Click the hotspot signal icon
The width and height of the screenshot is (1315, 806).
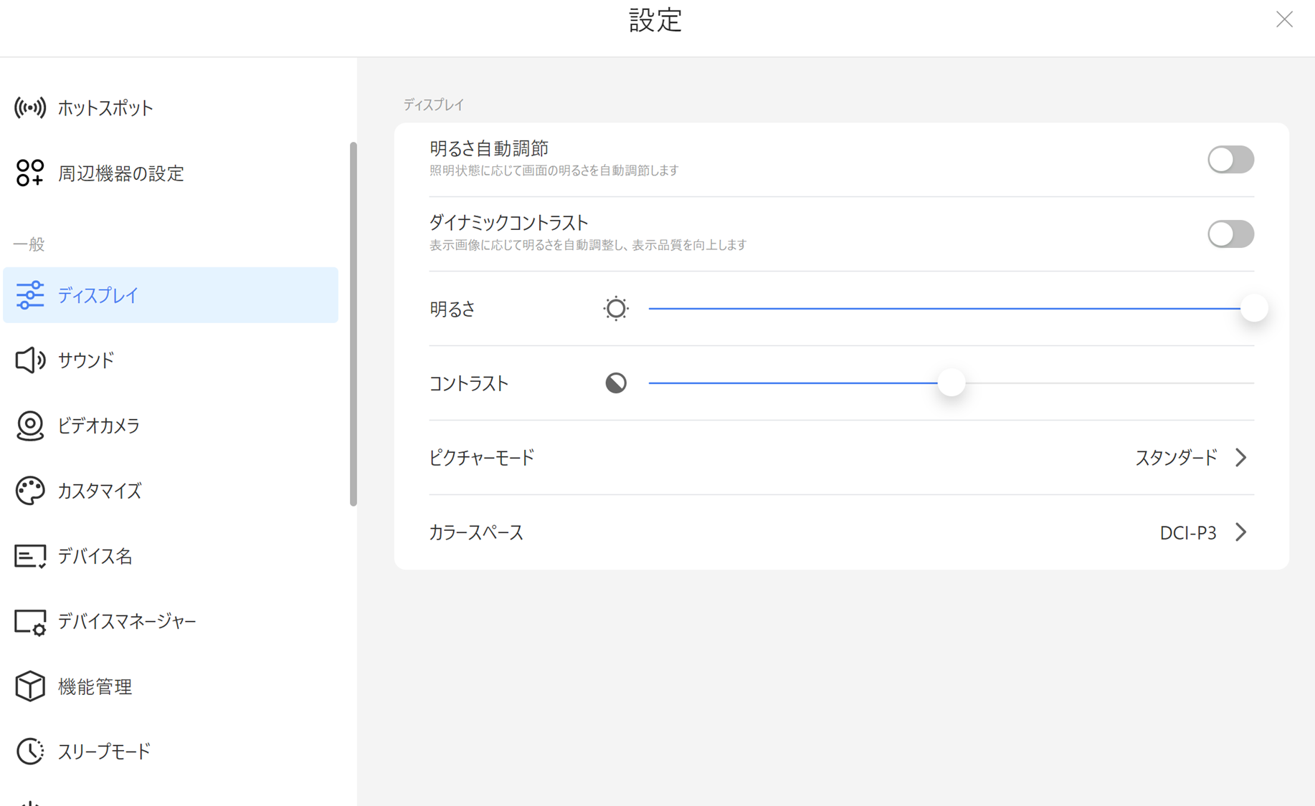pyautogui.click(x=30, y=108)
